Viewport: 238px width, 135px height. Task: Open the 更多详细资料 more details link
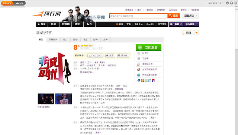coord(87,72)
